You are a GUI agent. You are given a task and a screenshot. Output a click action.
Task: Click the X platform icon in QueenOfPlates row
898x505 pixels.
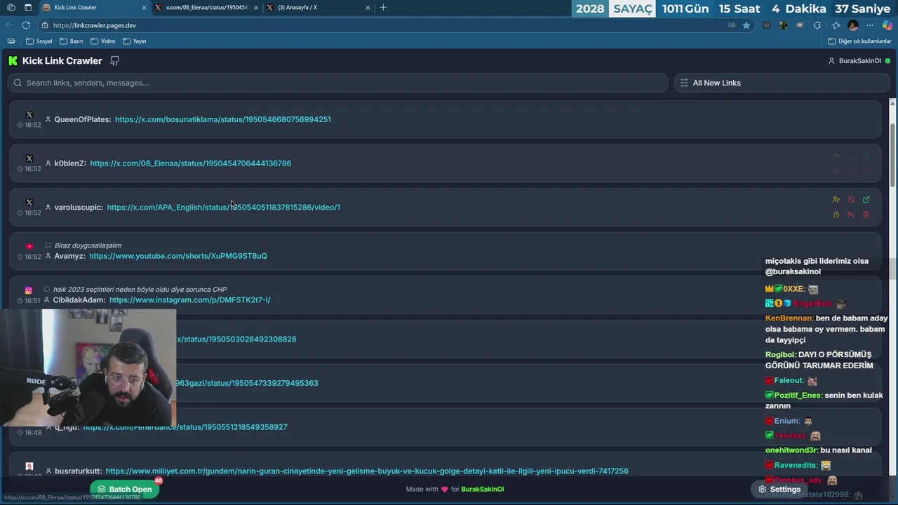[29, 114]
